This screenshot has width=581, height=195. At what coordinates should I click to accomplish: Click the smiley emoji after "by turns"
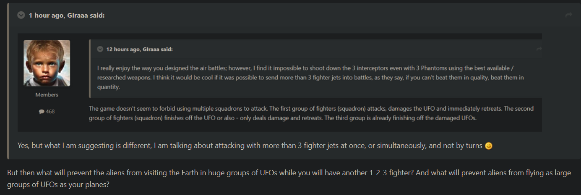[x=488, y=146]
